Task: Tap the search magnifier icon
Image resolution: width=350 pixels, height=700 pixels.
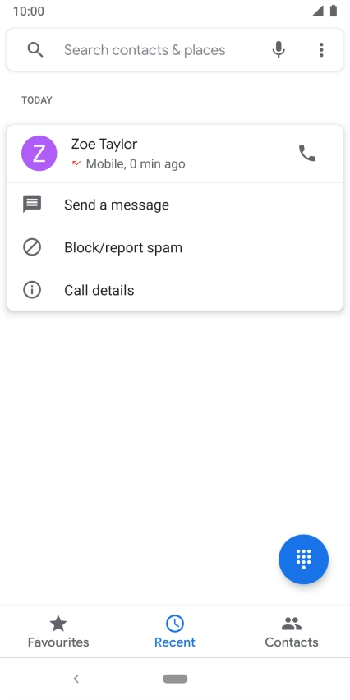Action: click(35, 50)
